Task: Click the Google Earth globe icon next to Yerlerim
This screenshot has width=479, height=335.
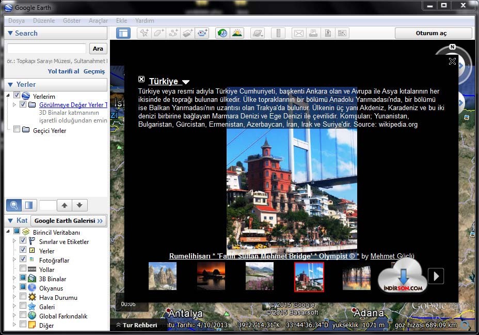Action: 26,96
